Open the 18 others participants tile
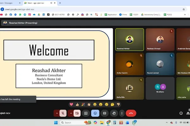 [160, 88]
